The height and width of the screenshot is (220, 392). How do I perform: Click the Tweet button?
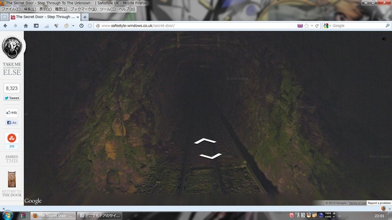(12, 98)
